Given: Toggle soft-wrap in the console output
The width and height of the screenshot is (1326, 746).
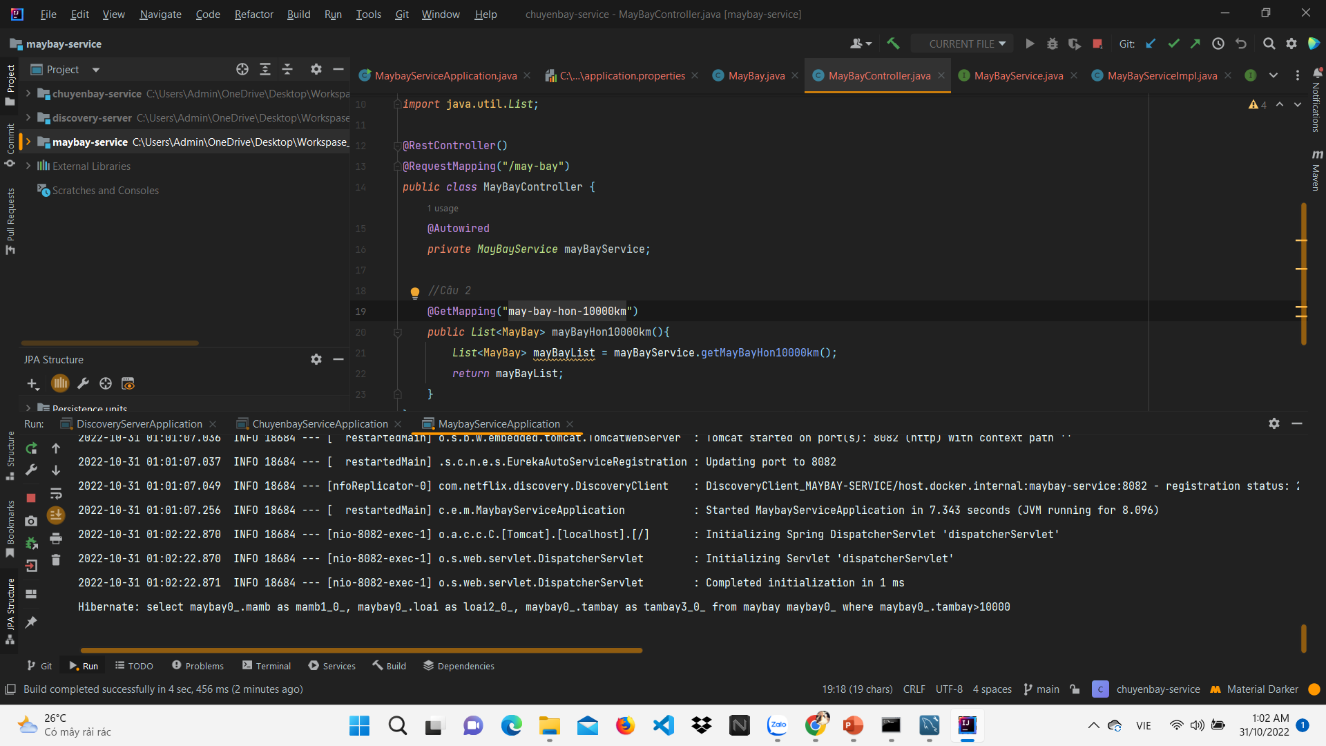Looking at the screenshot, I should [56, 493].
